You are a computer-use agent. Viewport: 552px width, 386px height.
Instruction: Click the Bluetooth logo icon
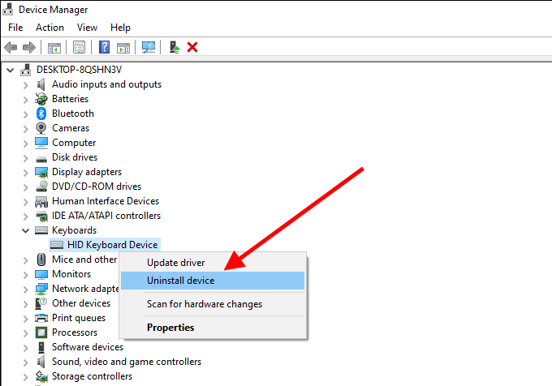click(x=41, y=114)
